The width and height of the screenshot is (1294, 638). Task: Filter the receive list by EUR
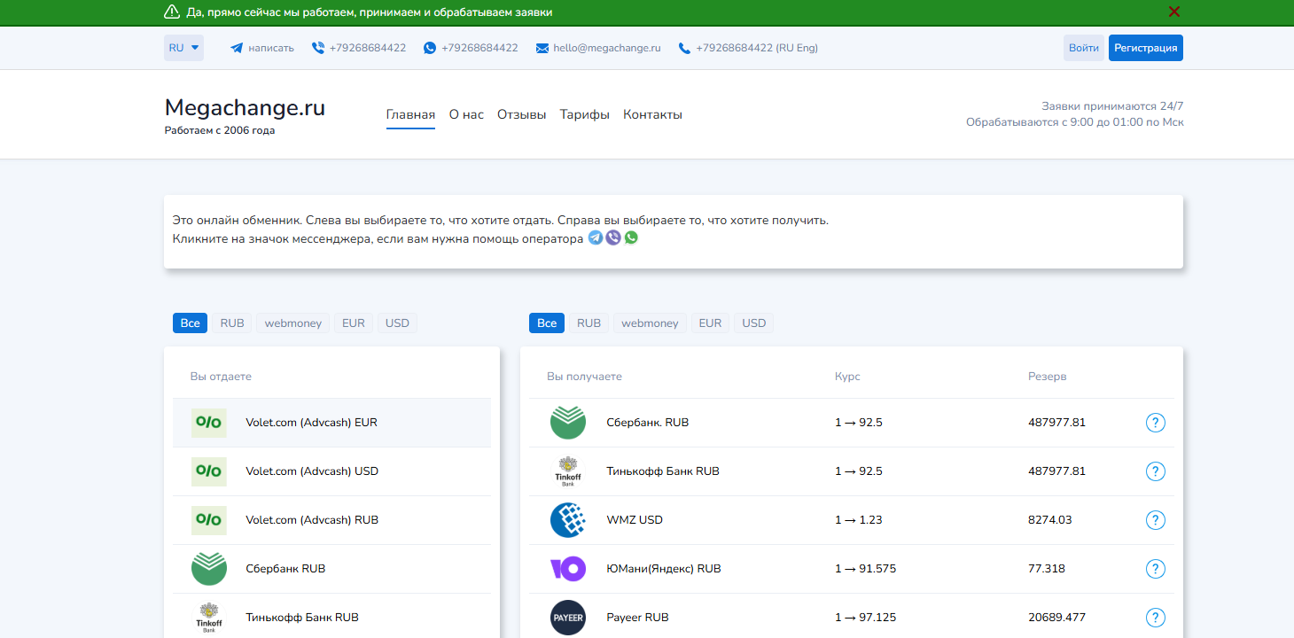(x=710, y=323)
